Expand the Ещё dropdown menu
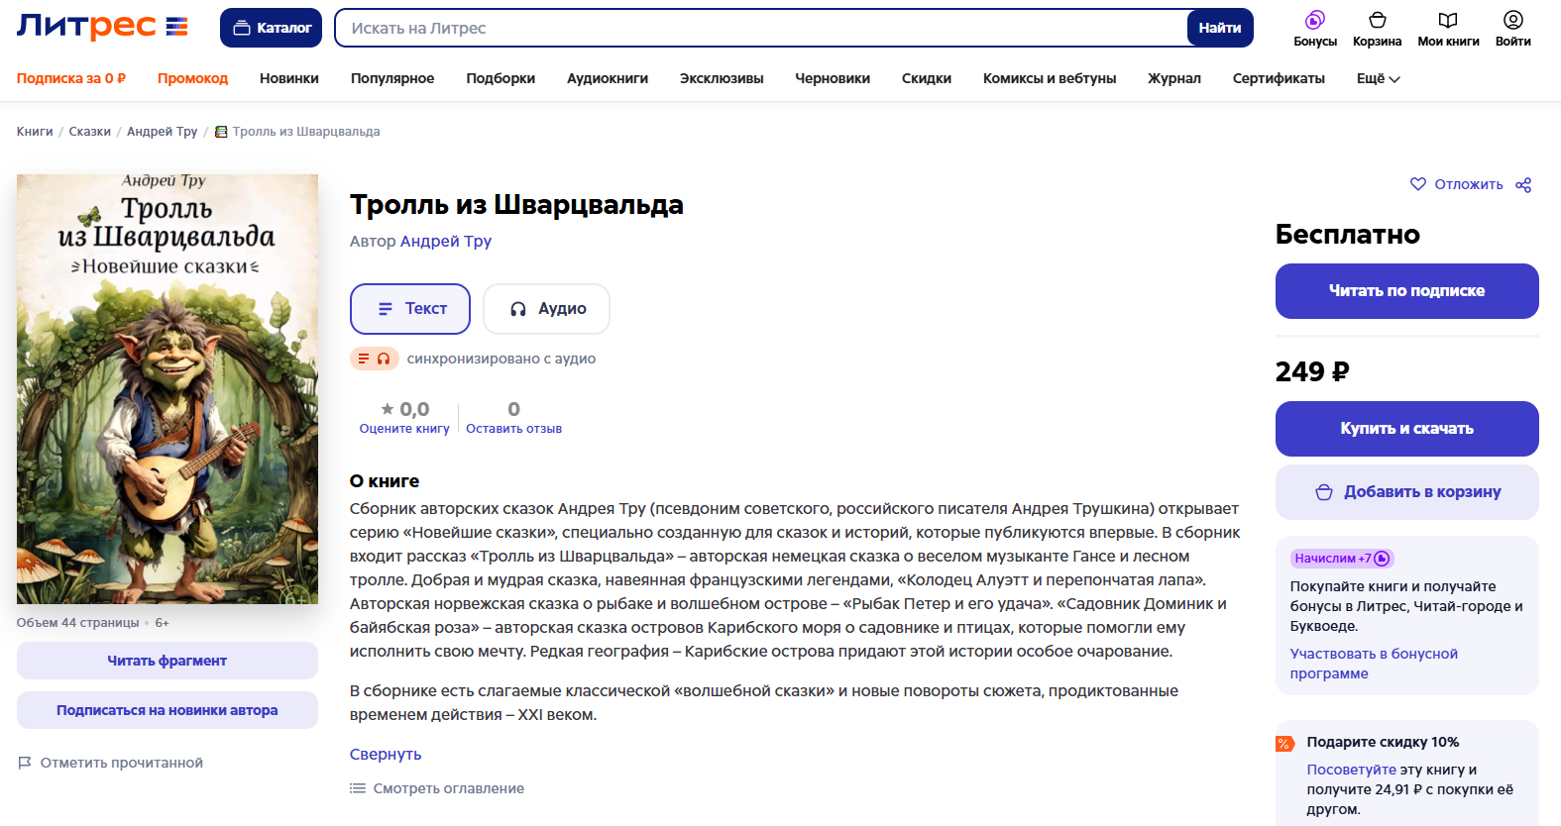Screen dimensions: 1561x826 (1378, 78)
